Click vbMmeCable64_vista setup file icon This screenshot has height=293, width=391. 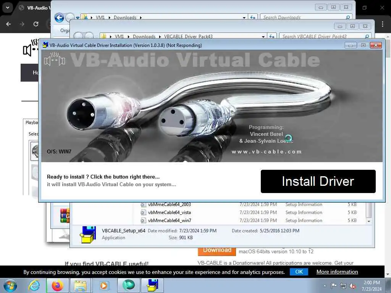(x=143, y=213)
